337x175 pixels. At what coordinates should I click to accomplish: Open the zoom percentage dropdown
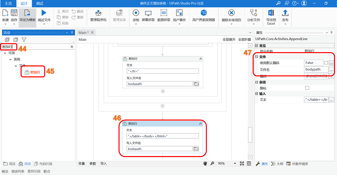[x=235, y=164]
